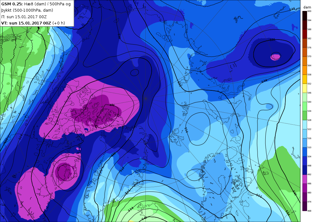The height and width of the screenshot is (222, 314).
Task: Click the "VT: sun 15.01.2017 00Z (+0 h)" valid time line
Action: point(33,23)
